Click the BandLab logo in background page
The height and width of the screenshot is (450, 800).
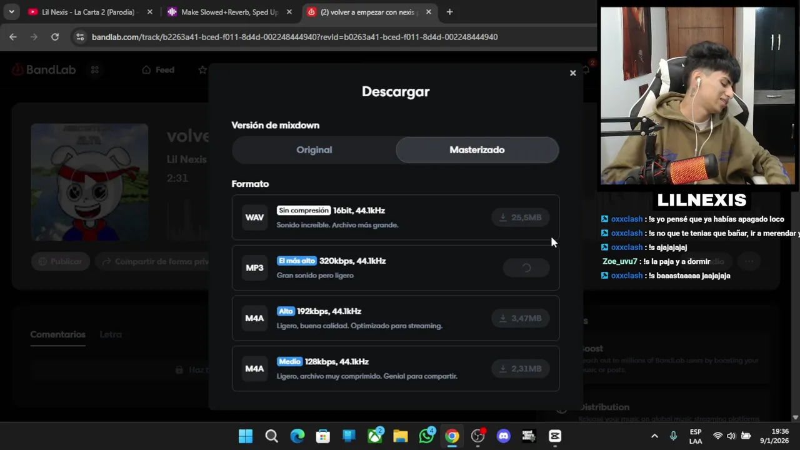coord(44,69)
